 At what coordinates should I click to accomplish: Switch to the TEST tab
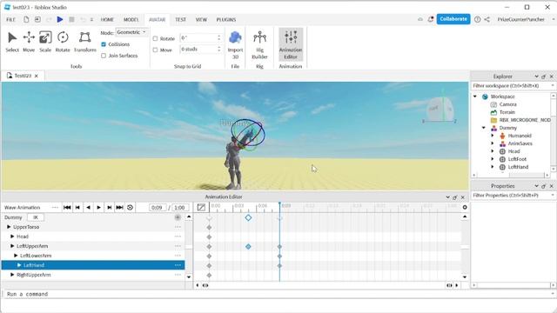point(180,19)
